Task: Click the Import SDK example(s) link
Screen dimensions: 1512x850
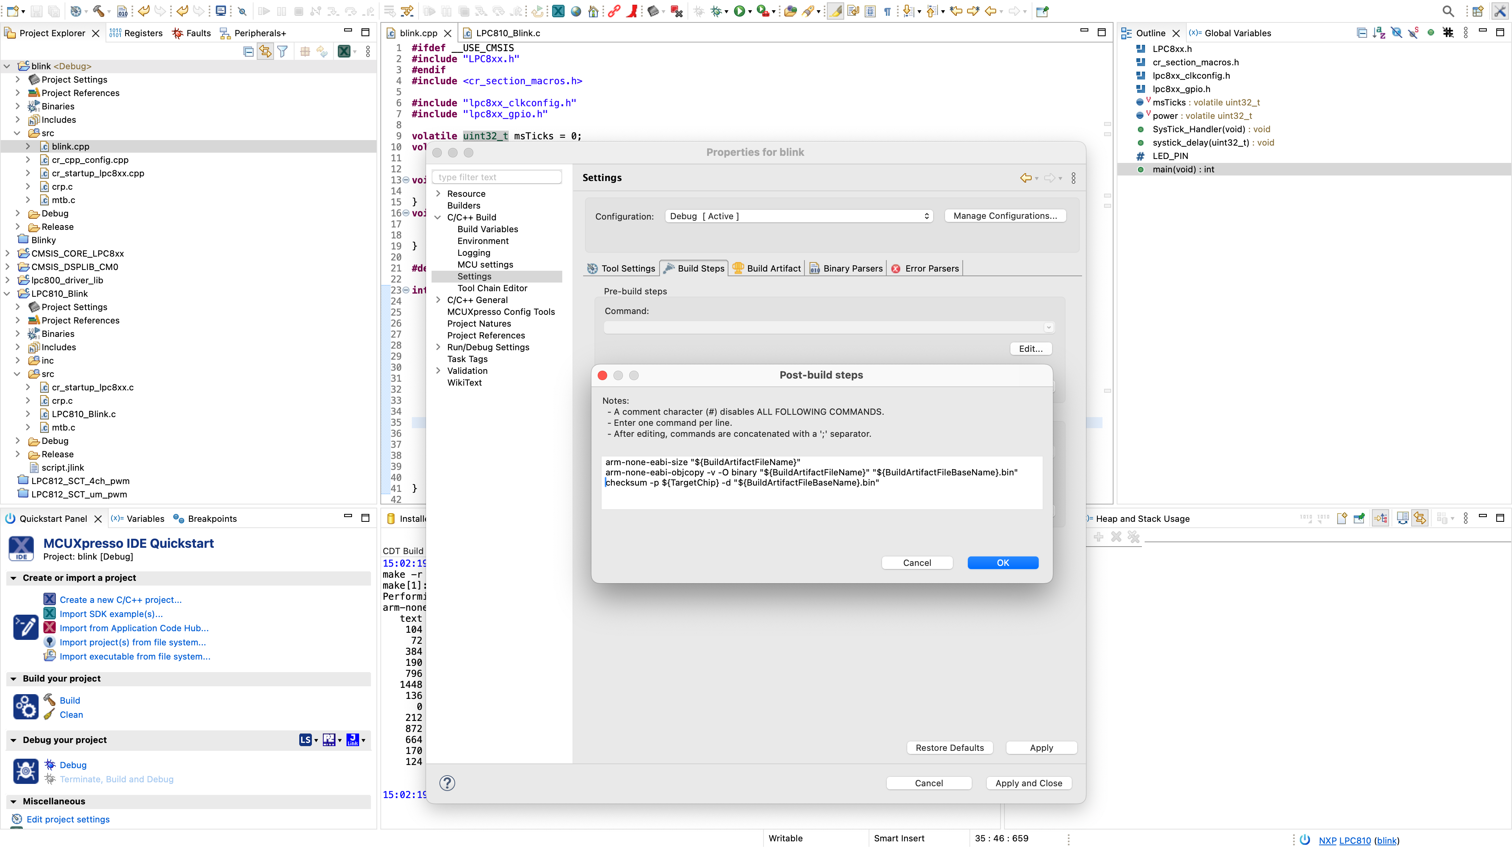Action: coord(111,613)
